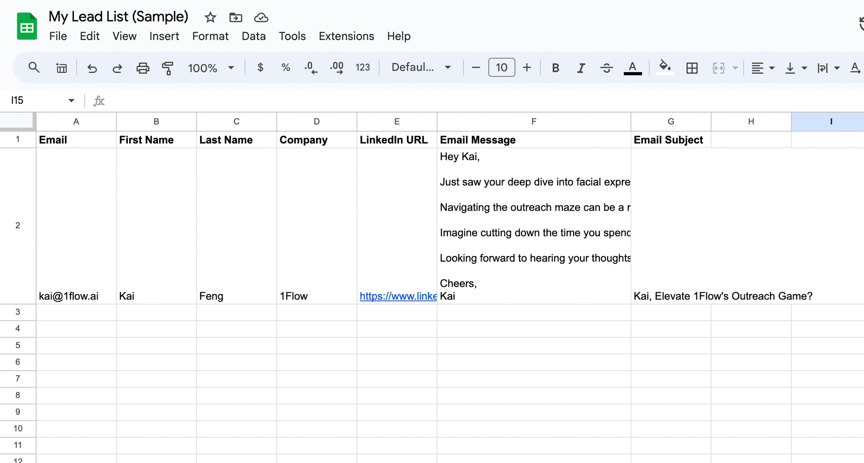
Task: Select the 1Flow company cell
Action: point(316,226)
